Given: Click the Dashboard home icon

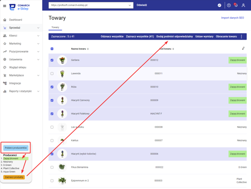Looking at the screenshot, I should [5, 20].
